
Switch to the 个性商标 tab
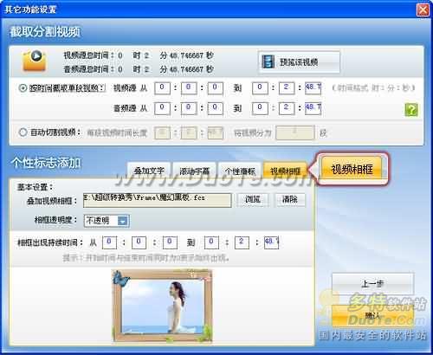pyautogui.click(x=240, y=171)
